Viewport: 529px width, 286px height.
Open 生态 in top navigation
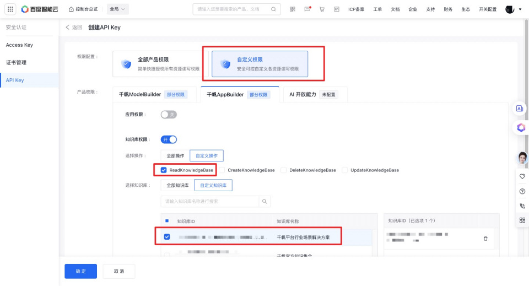[x=466, y=9]
